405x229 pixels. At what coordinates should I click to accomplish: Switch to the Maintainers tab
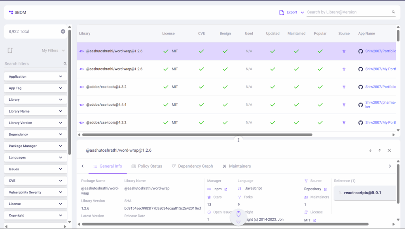tap(237, 166)
